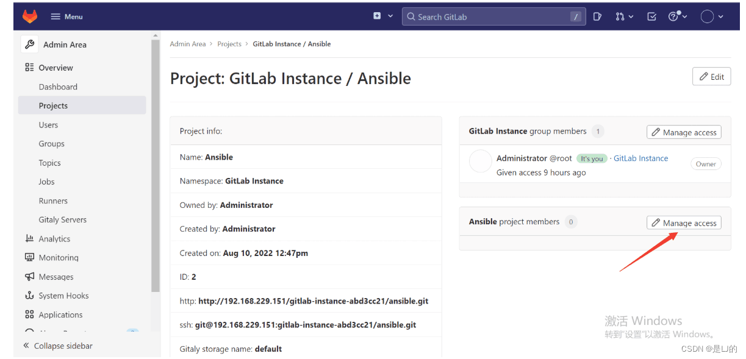
Task: Open Analytics section label
Action: tap(54, 239)
